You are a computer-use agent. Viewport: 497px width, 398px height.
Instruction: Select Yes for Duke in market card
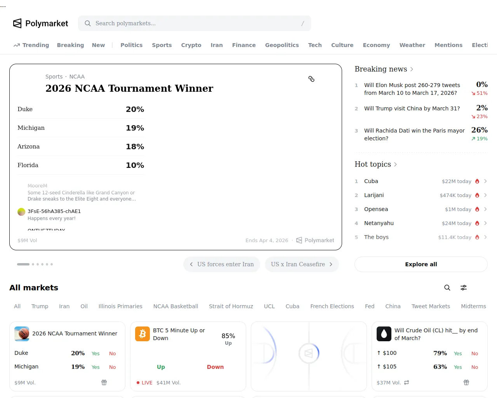tap(96, 353)
